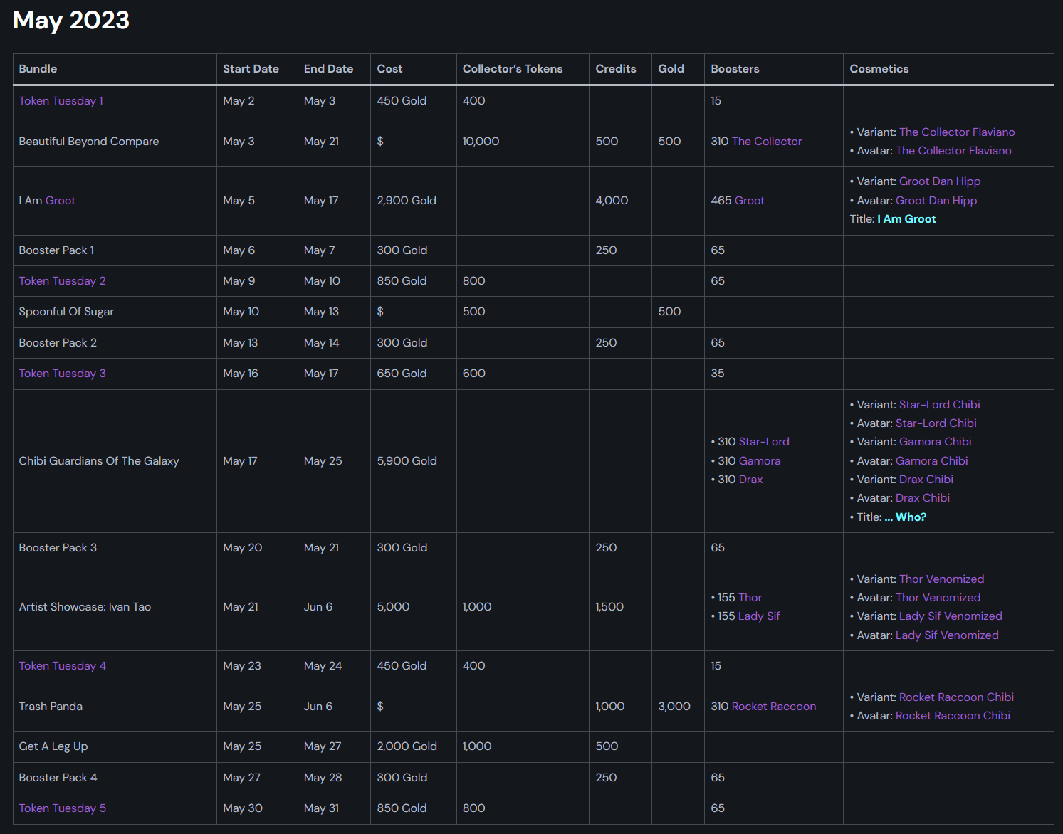Open Variant Groot Dan Hipp link
1063x834 pixels.
940,181
